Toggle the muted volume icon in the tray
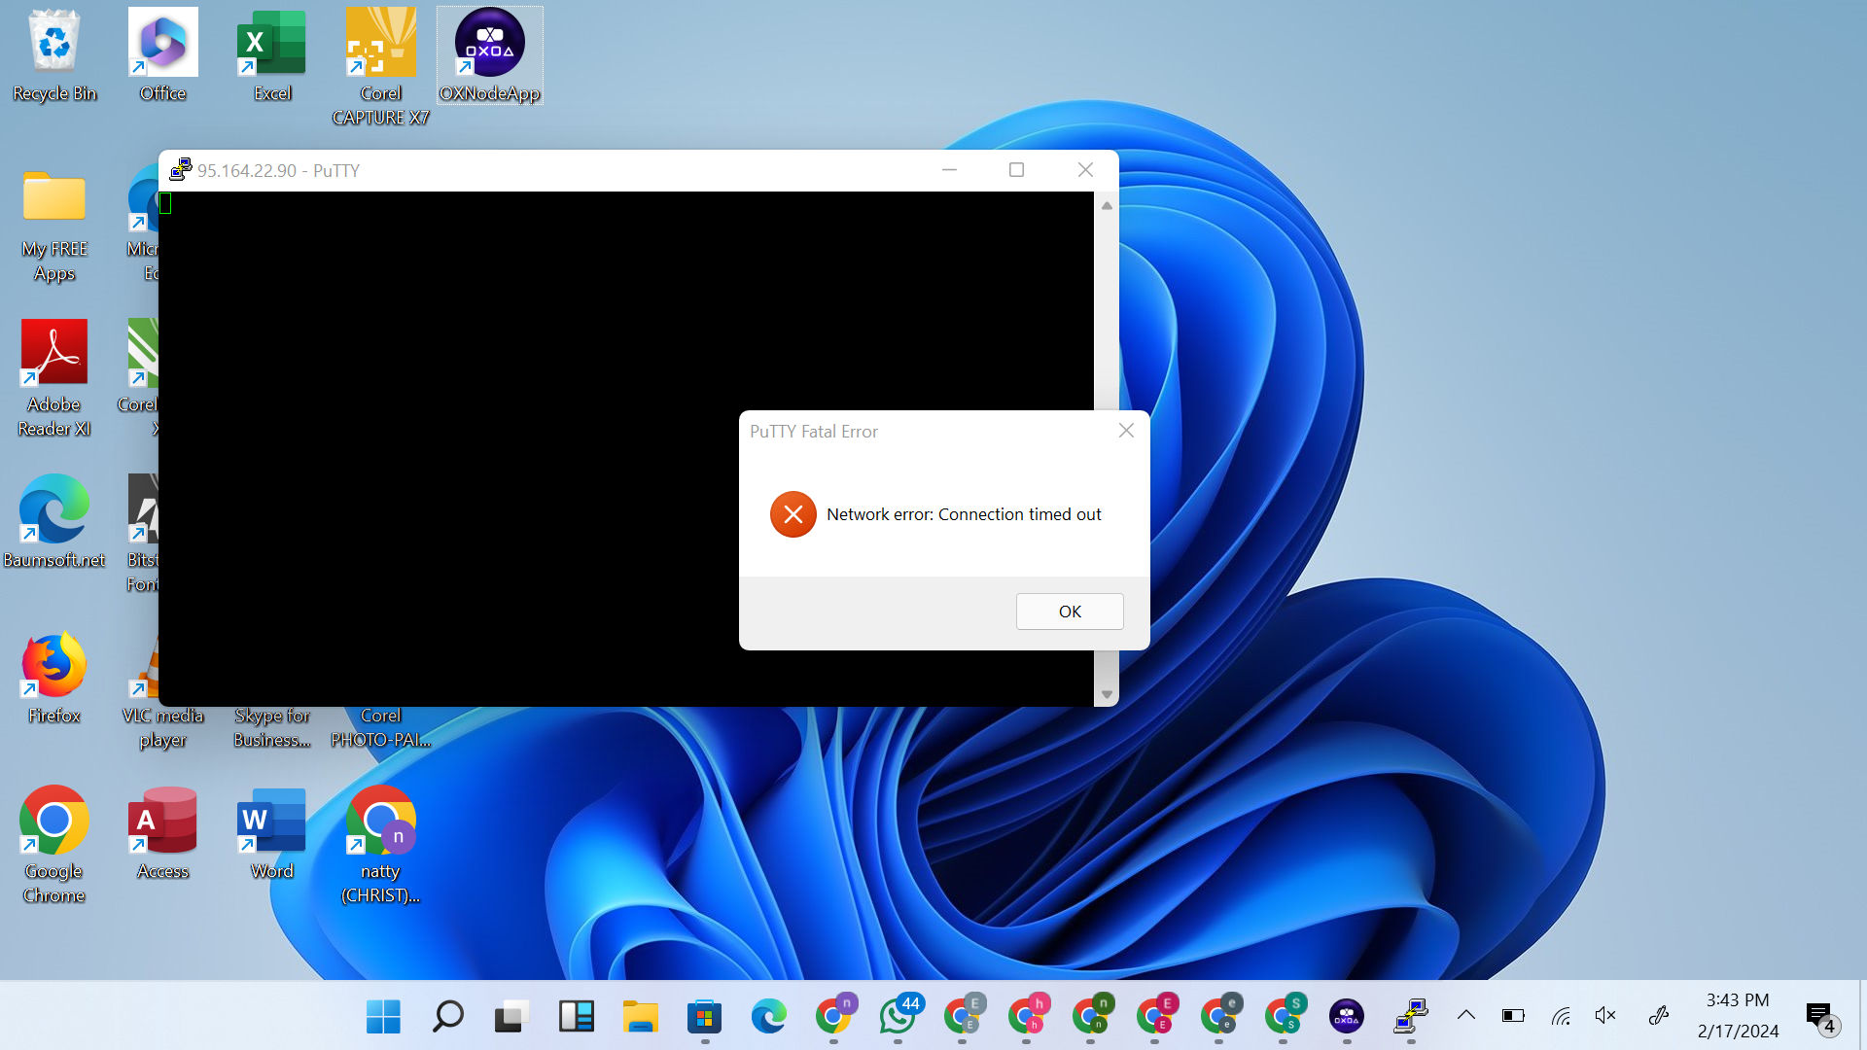The image size is (1867, 1050). [1605, 1016]
